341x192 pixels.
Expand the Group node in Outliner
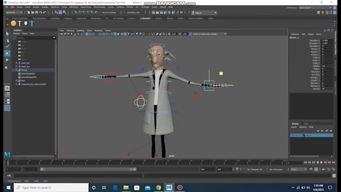coord(17,70)
